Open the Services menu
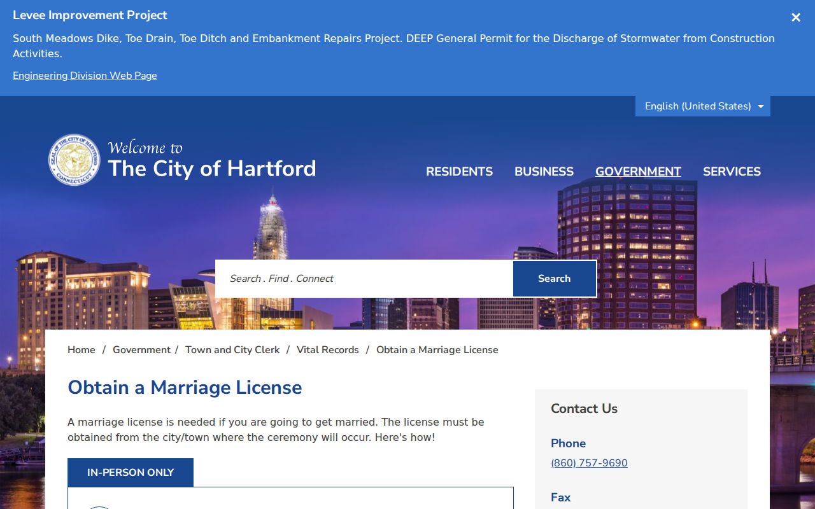The height and width of the screenshot is (509, 815). pos(732,172)
